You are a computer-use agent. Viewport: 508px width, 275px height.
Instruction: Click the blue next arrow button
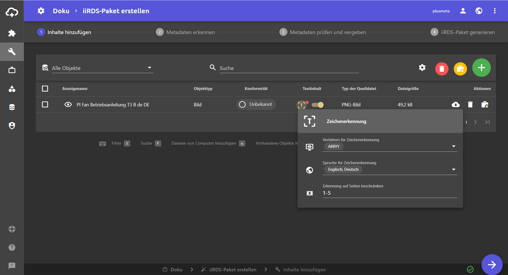[x=492, y=264]
